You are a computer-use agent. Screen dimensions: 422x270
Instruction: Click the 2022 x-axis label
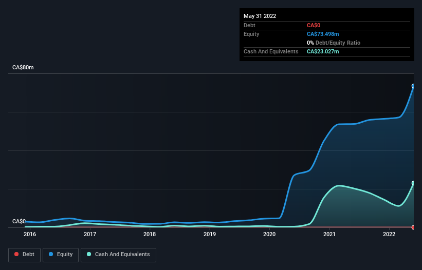coord(389,234)
